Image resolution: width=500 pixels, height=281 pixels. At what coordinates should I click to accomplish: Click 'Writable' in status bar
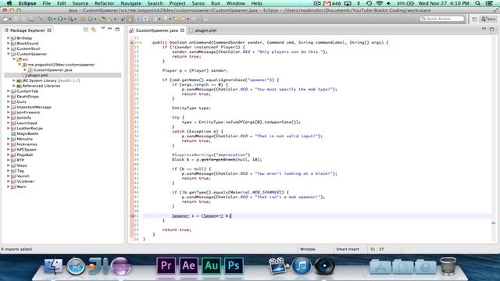point(307,249)
